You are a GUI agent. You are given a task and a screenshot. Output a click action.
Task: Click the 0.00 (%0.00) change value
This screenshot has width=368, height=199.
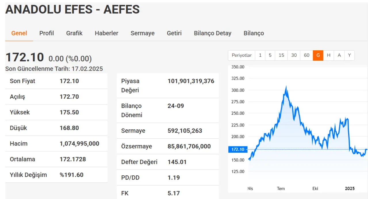coord(70,59)
